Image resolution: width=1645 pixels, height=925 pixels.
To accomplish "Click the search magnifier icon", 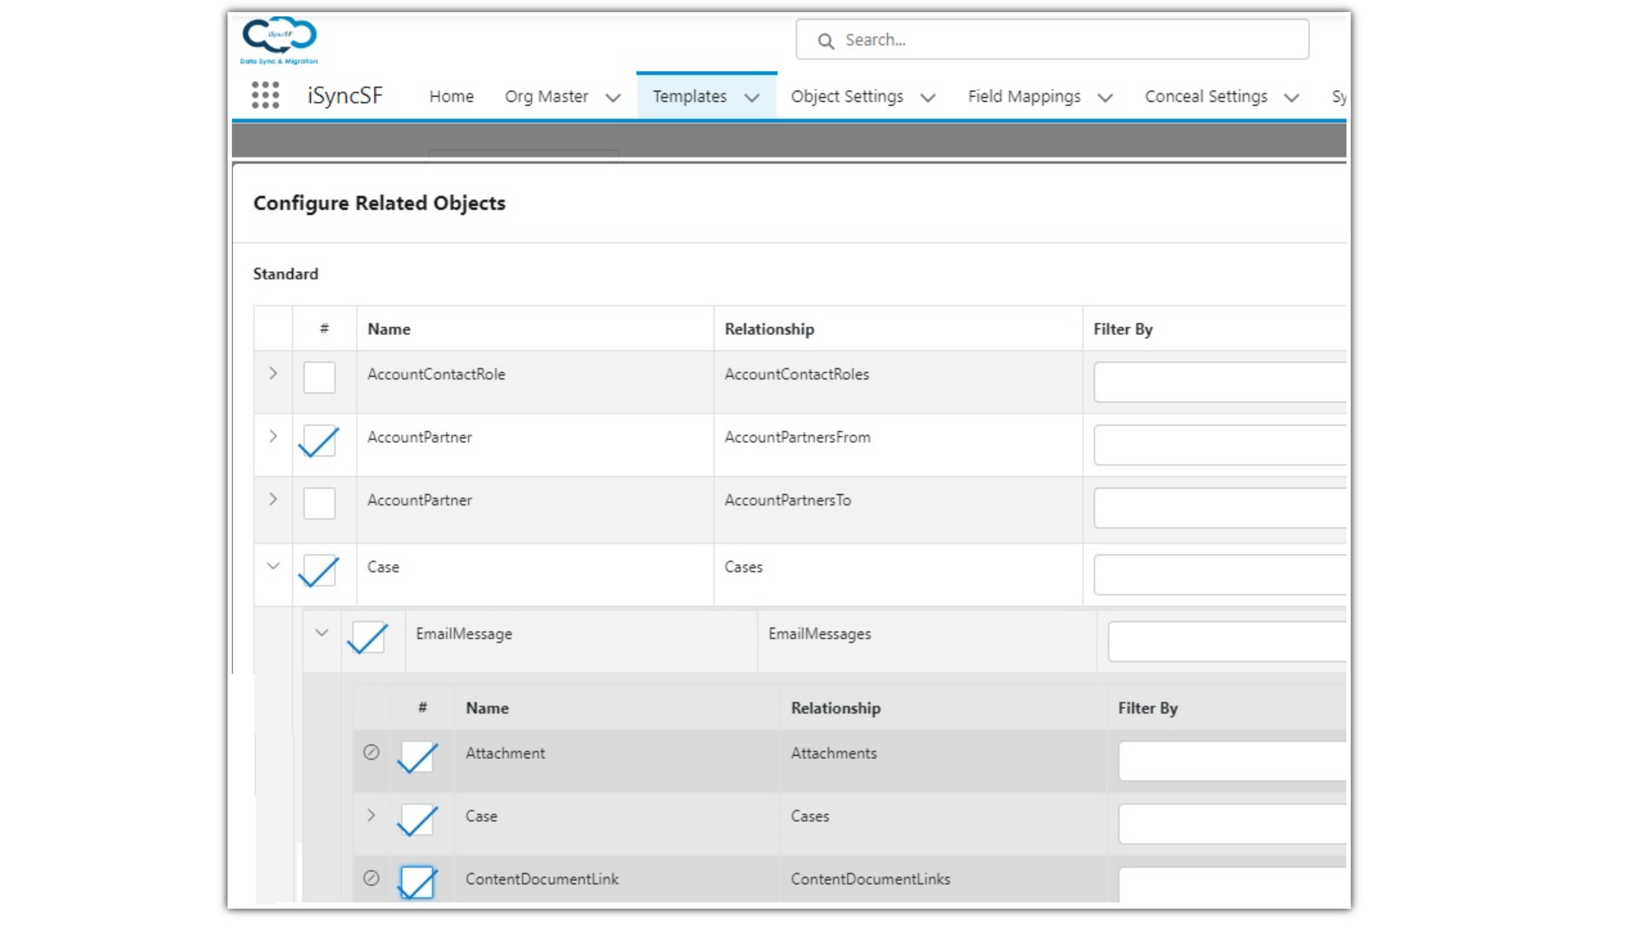I will tap(826, 41).
